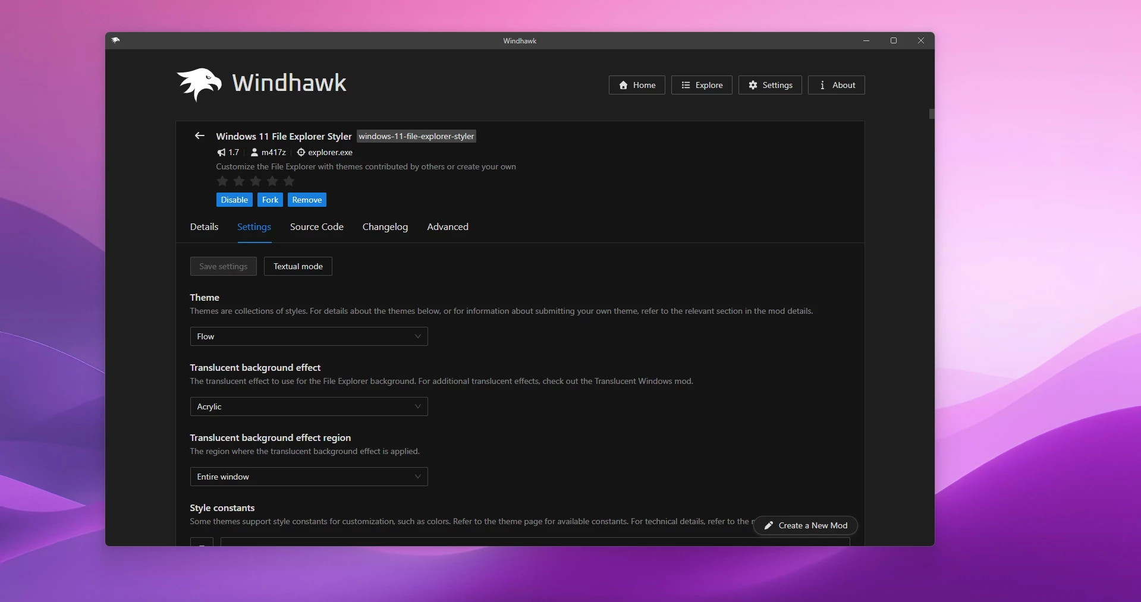
Task: Rate the mod one star
Action: tap(222, 181)
